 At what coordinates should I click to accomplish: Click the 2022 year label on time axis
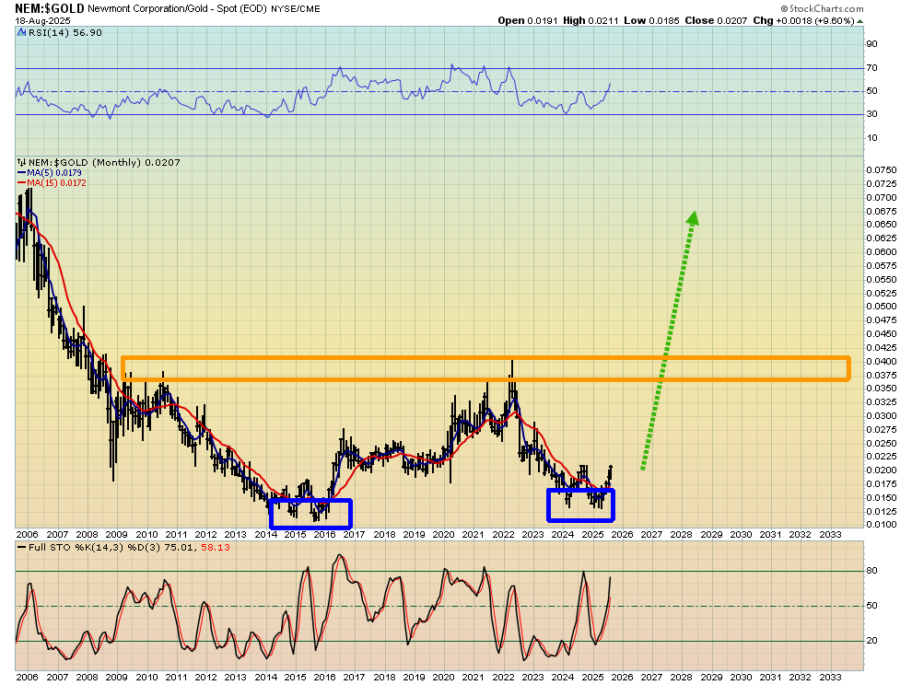pos(502,535)
